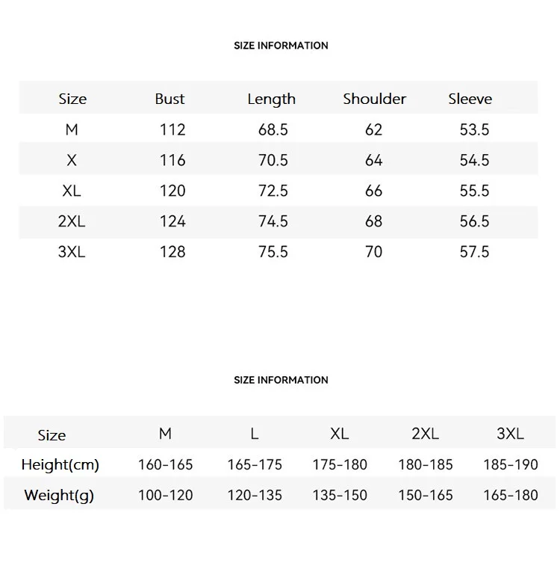The image size is (560, 566).
Task: Click the bust value 112
Action: [x=172, y=129]
